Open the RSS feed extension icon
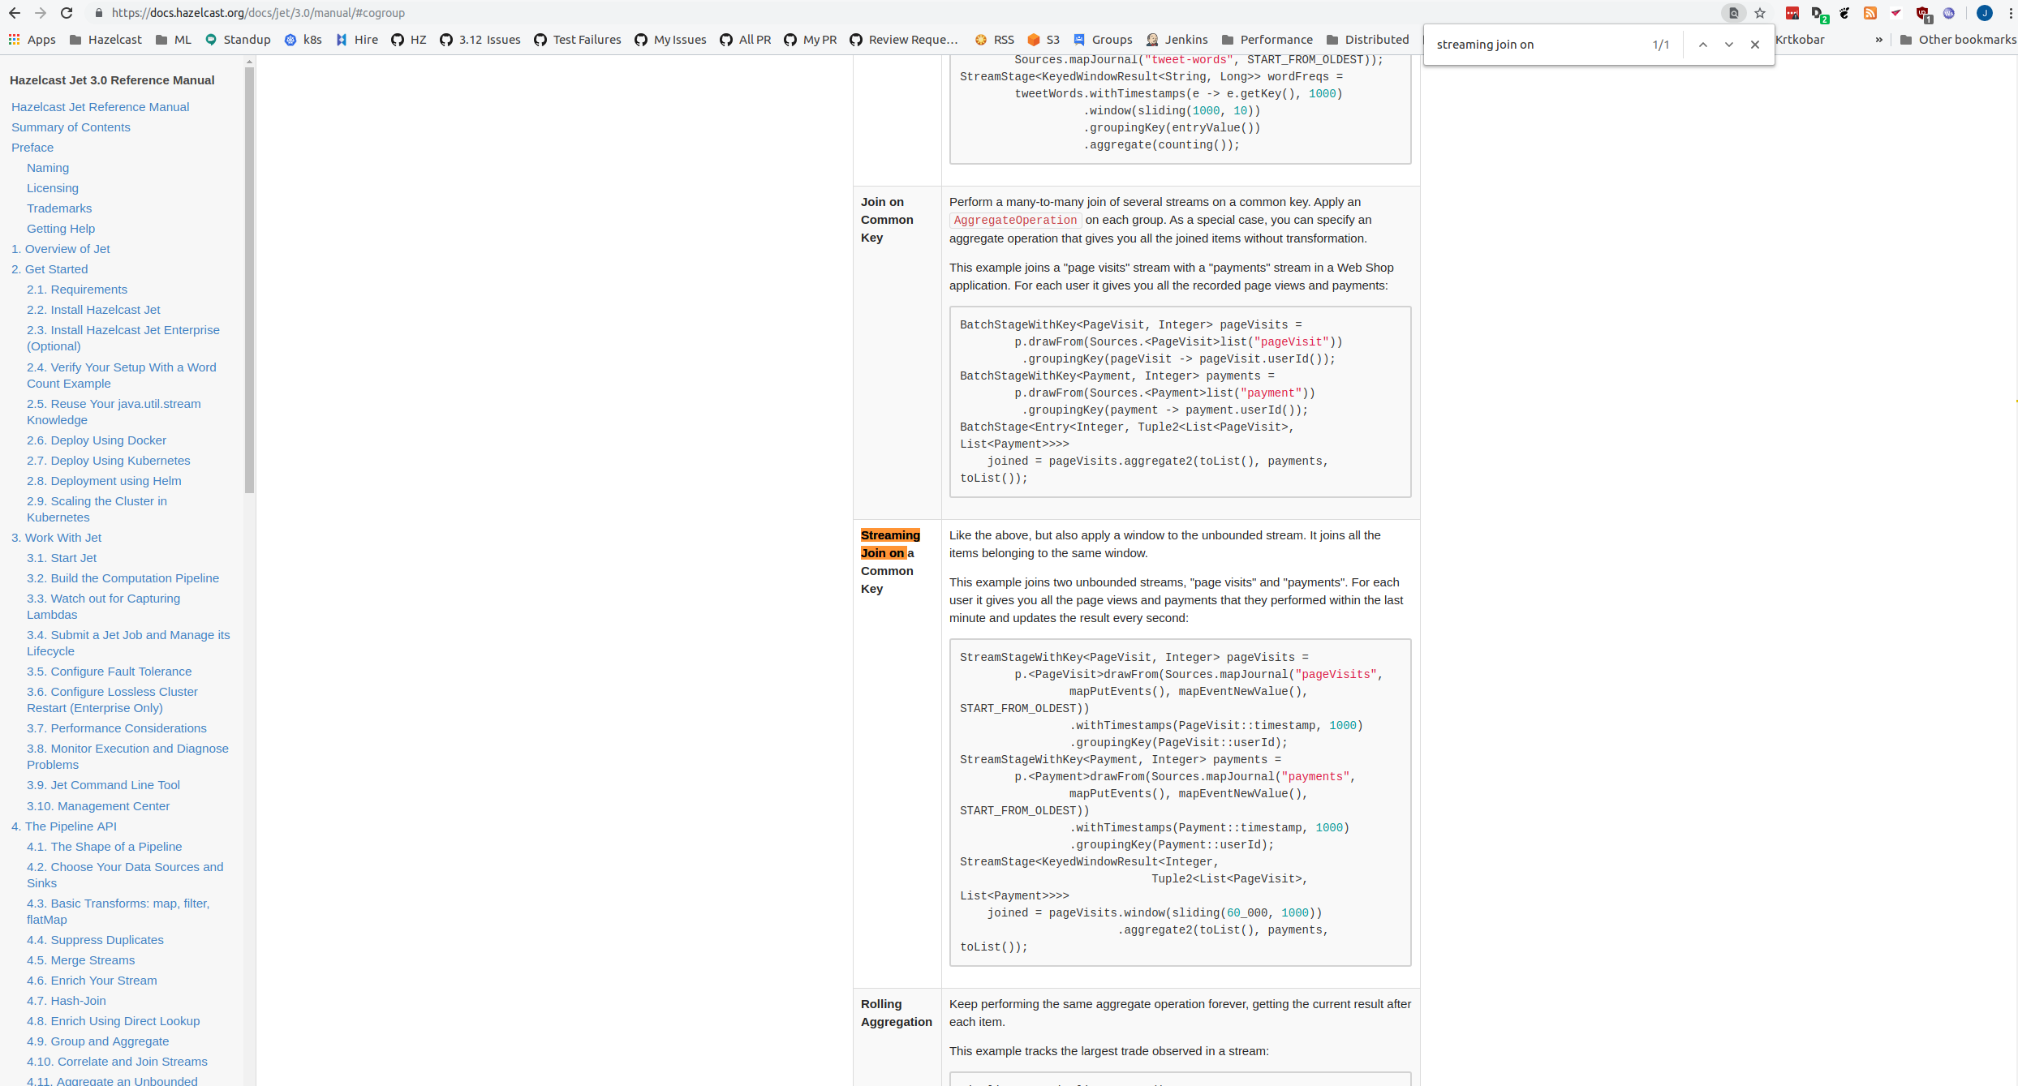The width and height of the screenshot is (2018, 1086). [1870, 13]
